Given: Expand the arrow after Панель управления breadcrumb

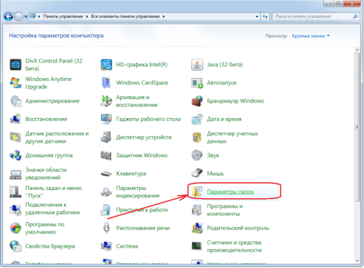Looking at the screenshot, I should point(87,17).
